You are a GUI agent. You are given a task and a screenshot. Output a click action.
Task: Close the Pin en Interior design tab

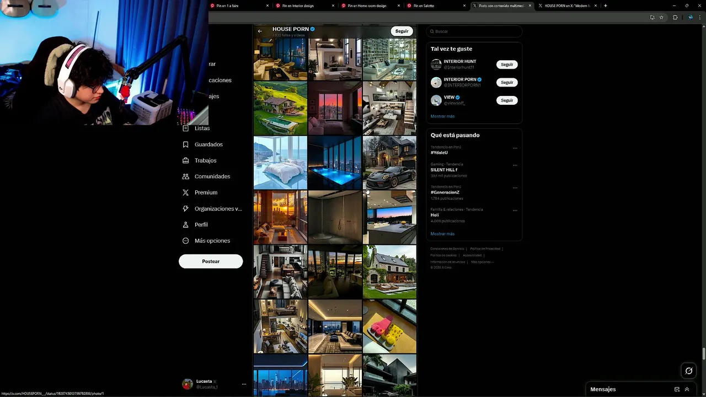point(333,6)
